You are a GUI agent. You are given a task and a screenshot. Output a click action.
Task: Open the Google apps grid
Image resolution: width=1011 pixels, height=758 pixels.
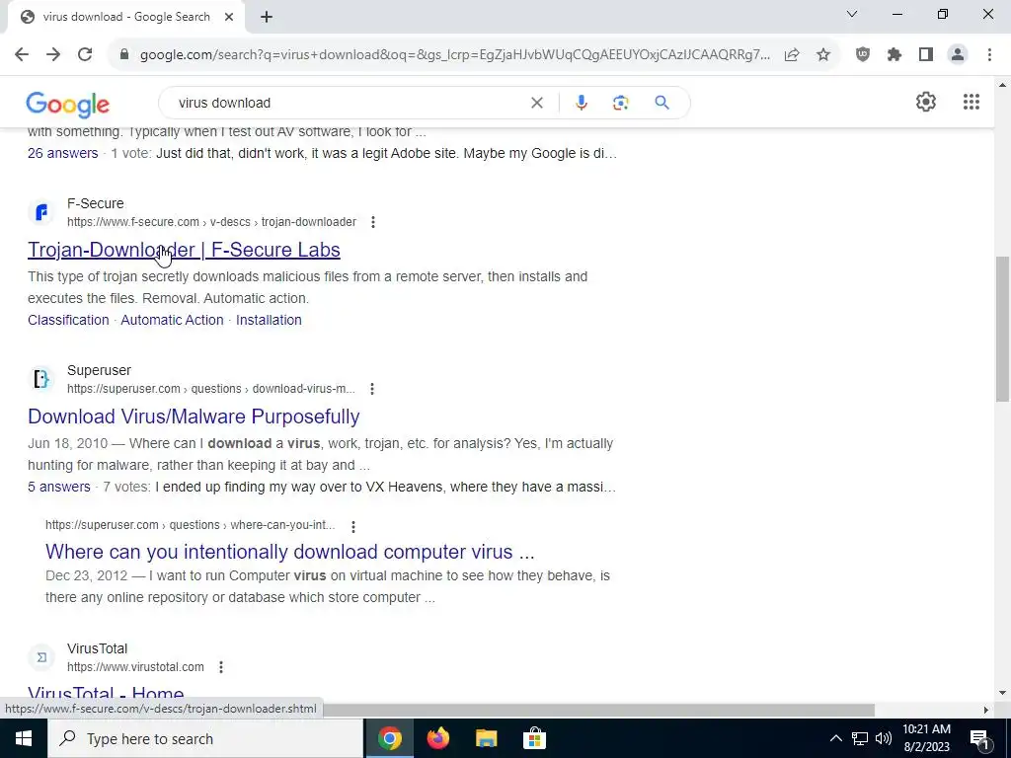point(972,102)
